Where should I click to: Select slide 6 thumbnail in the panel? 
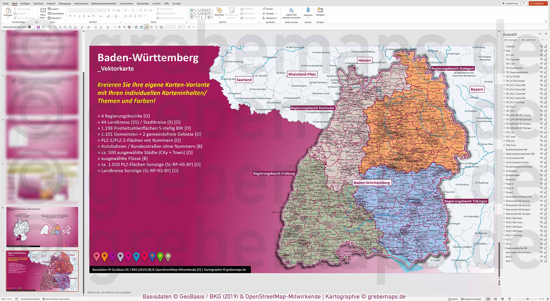(42, 227)
